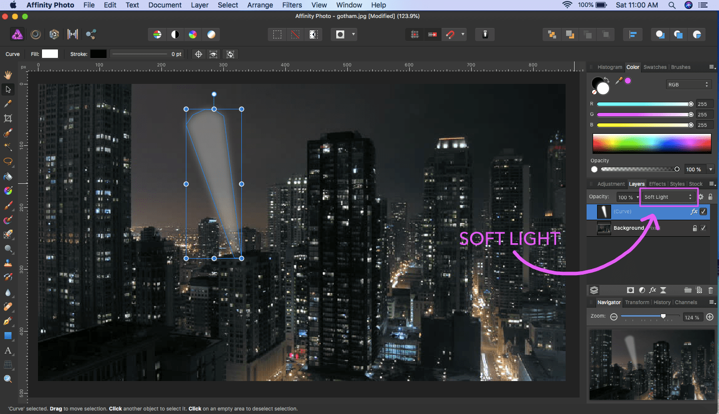Zoom in with Navigator plus button
Viewport: 719px width, 414px height.
[x=710, y=317]
